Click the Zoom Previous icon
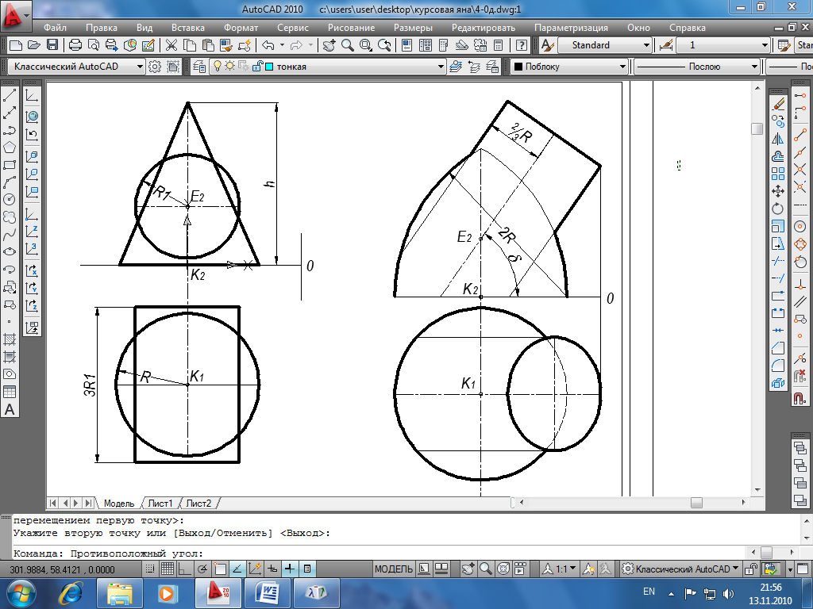This screenshot has width=813, height=609. 384,45
